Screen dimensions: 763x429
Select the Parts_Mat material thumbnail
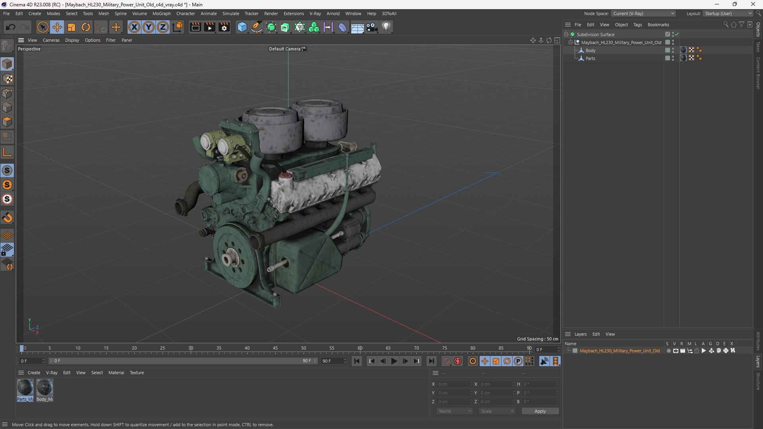(25, 388)
